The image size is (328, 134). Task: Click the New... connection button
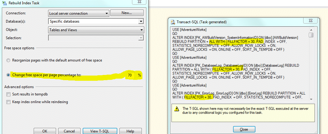tap(126, 13)
